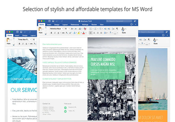Click Format Painter brush in Brochure Thrill window

pos(46,34)
